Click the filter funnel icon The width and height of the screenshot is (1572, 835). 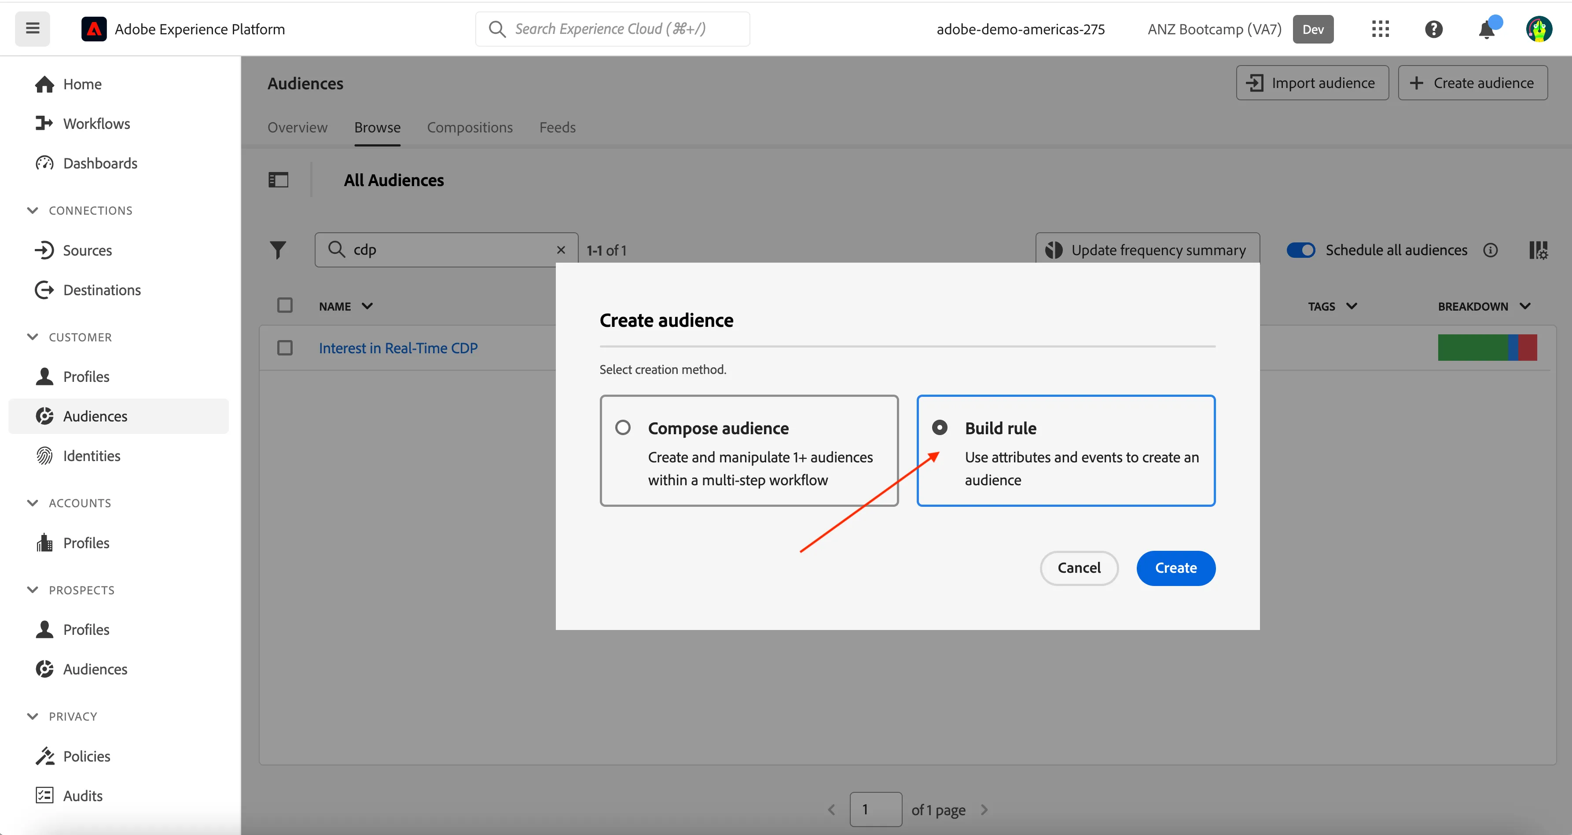tap(278, 249)
